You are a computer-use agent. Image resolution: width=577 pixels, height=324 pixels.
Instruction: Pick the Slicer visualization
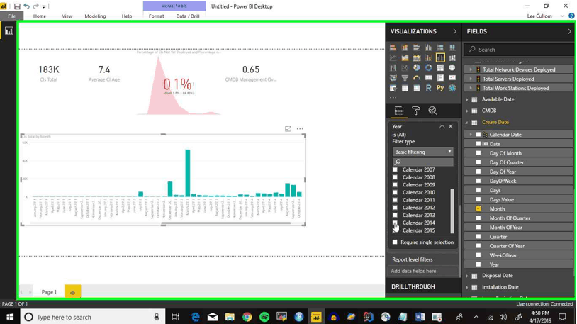(x=393, y=88)
